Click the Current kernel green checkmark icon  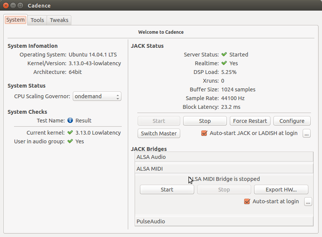pyautogui.click(x=70, y=133)
